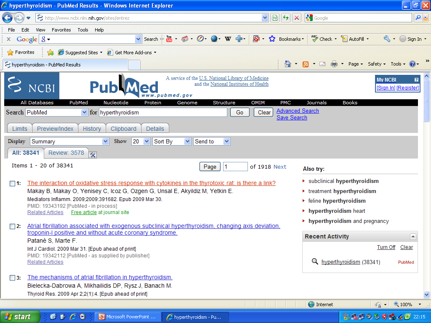431x323 pixels.
Task: Click the Read Mail envelope icon
Action: point(322,64)
